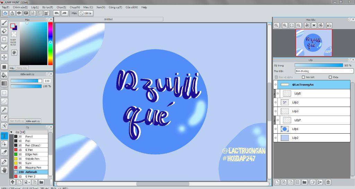Image resolution: width=355 pixels, height=189 pixels.
Task: Click the canvas horizontal scrollbar
Action: pos(163,184)
